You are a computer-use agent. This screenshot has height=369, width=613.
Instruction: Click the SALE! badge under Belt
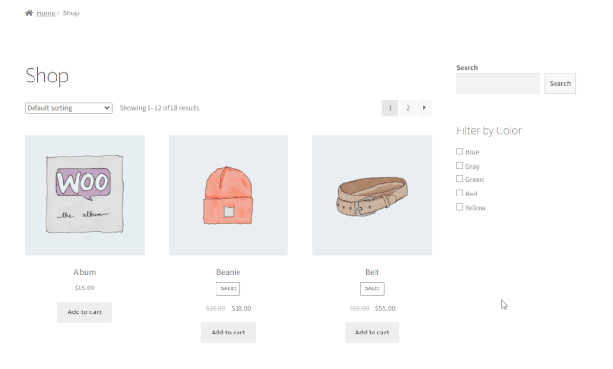(373, 288)
